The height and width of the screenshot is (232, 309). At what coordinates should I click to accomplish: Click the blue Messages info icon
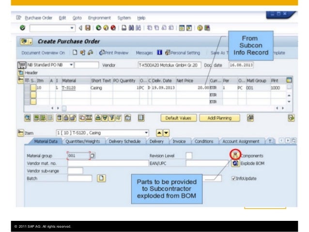(160, 52)
